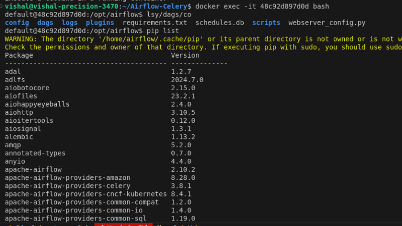
Task: Click the apache-airflow-providers-cncf-kubernetes package name
Action: pyautogui.click(x=85, y=194)
